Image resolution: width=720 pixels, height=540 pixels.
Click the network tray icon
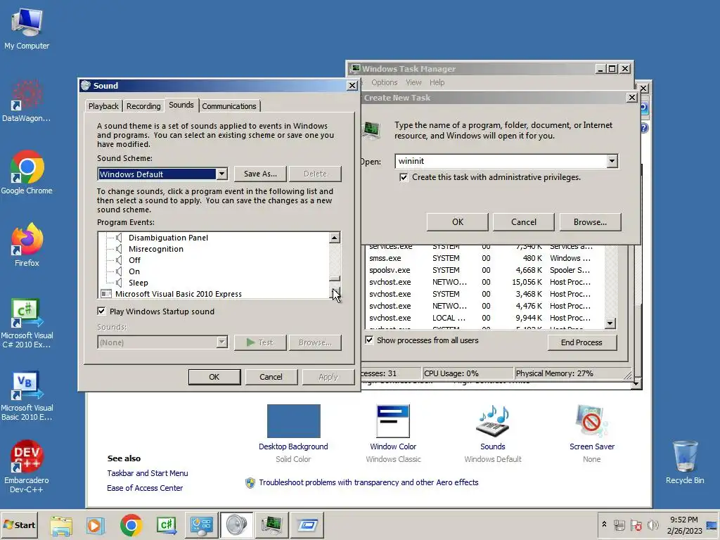(x=619, y=525)
